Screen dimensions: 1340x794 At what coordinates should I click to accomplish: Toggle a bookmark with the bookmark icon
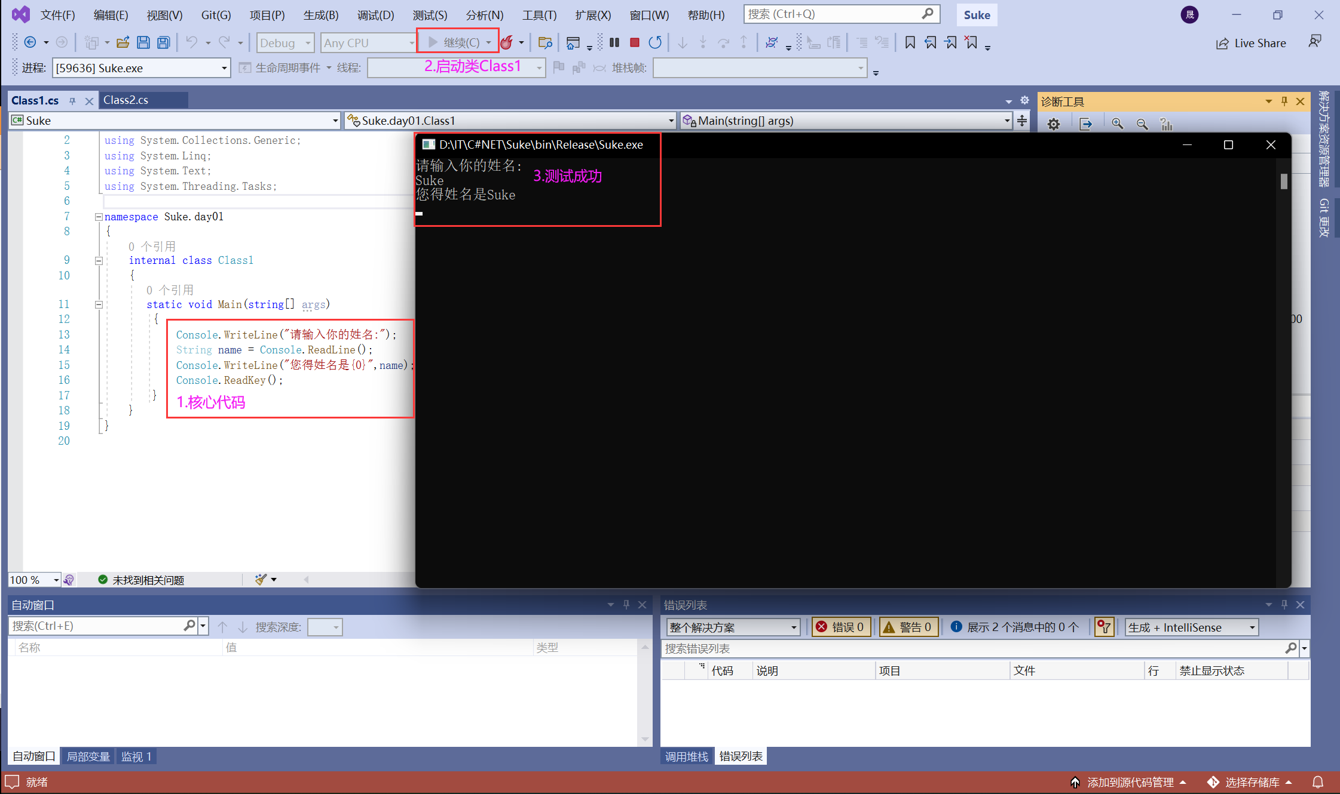click(x=910, y=42)
